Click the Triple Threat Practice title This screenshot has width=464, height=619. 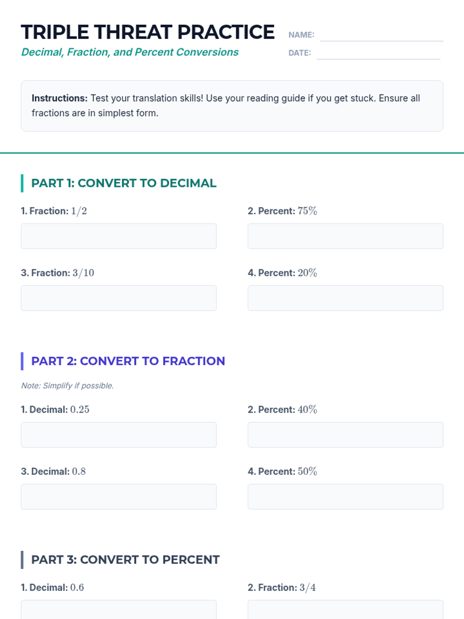[x=148, y=32]
